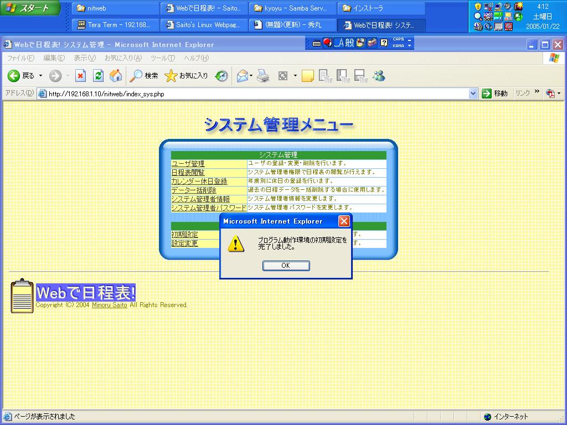
Task: Open the ファイル(F) menu
Action: click(x=20, y=58)
